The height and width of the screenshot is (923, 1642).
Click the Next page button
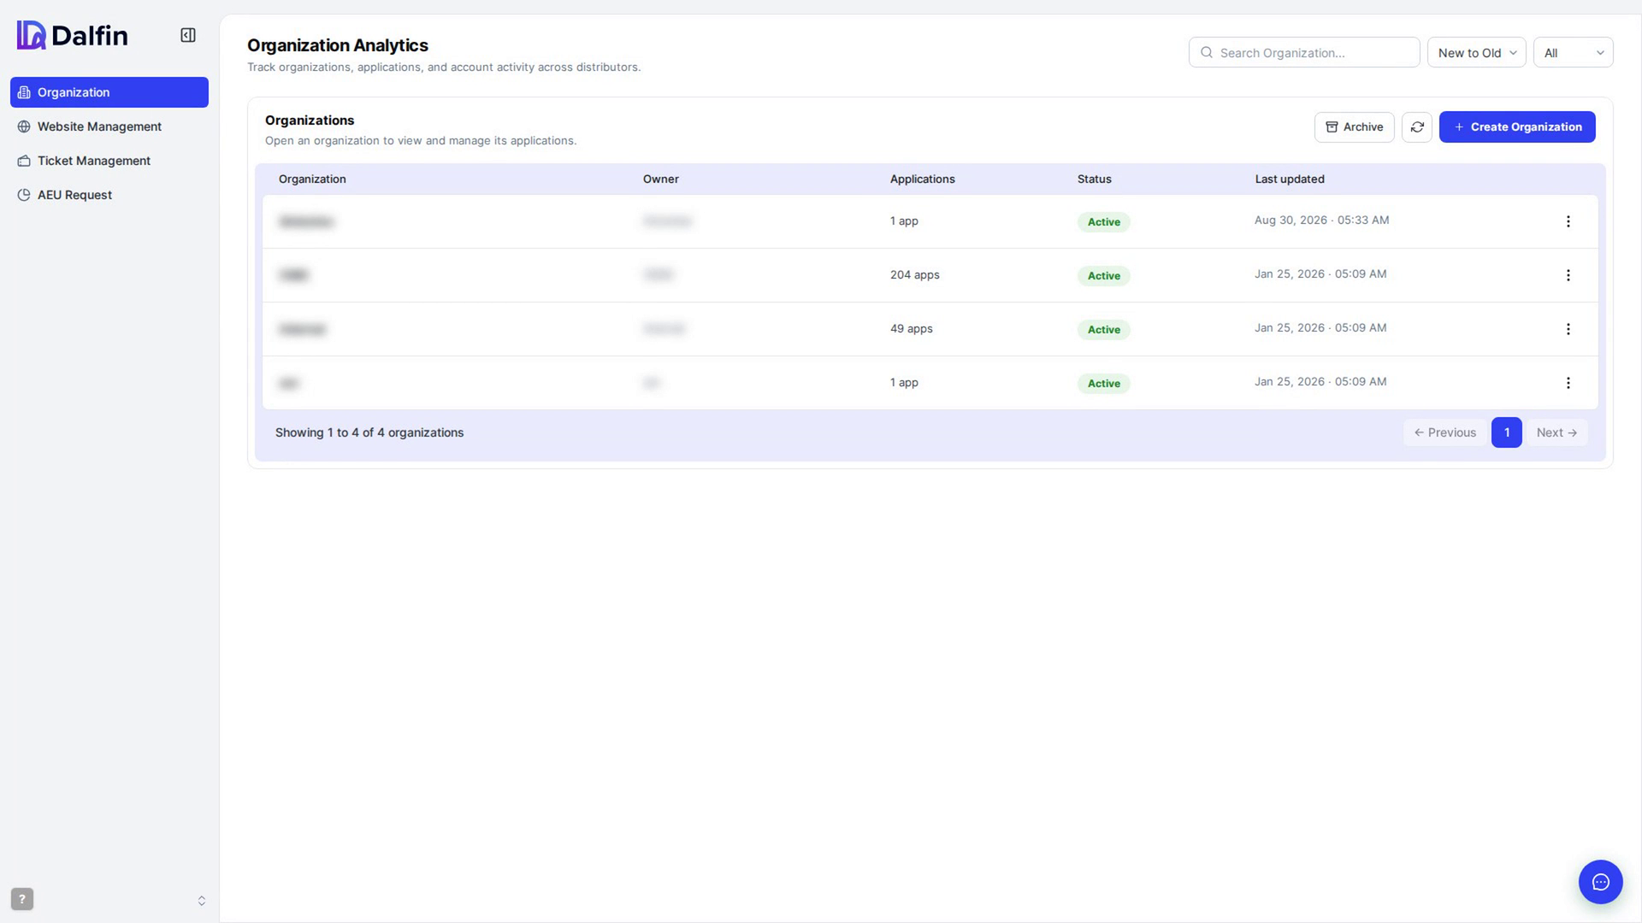click(x=1556, y=432)
